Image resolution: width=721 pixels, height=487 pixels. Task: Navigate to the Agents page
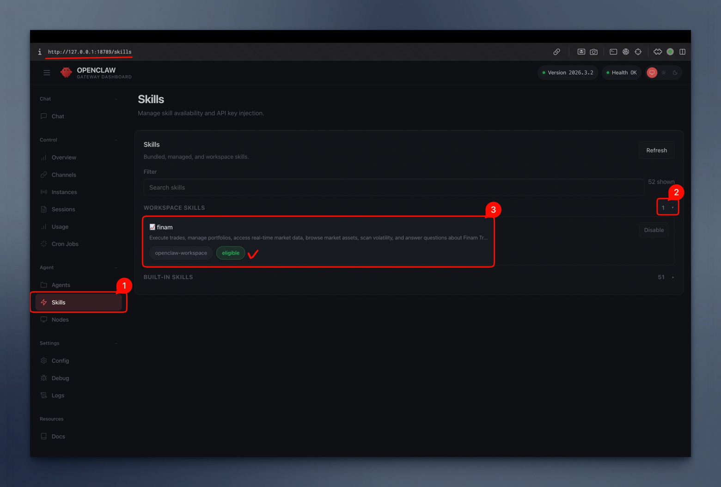(x=61, y=285)
